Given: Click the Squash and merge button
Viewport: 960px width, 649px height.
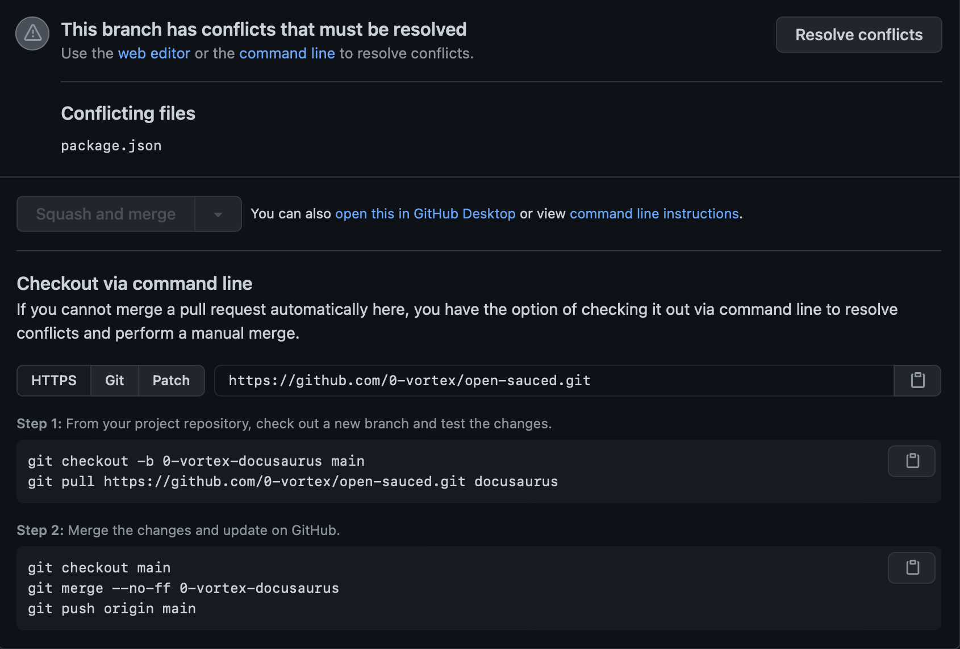Looking at the screenshot, I should pyautogui.click(x=105, y=214).
